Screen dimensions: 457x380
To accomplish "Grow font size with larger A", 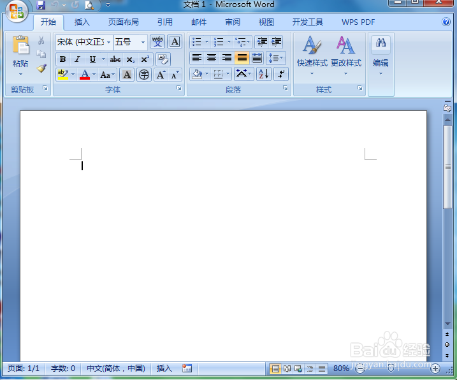I will pyautogui.click(x=161, y=75).
